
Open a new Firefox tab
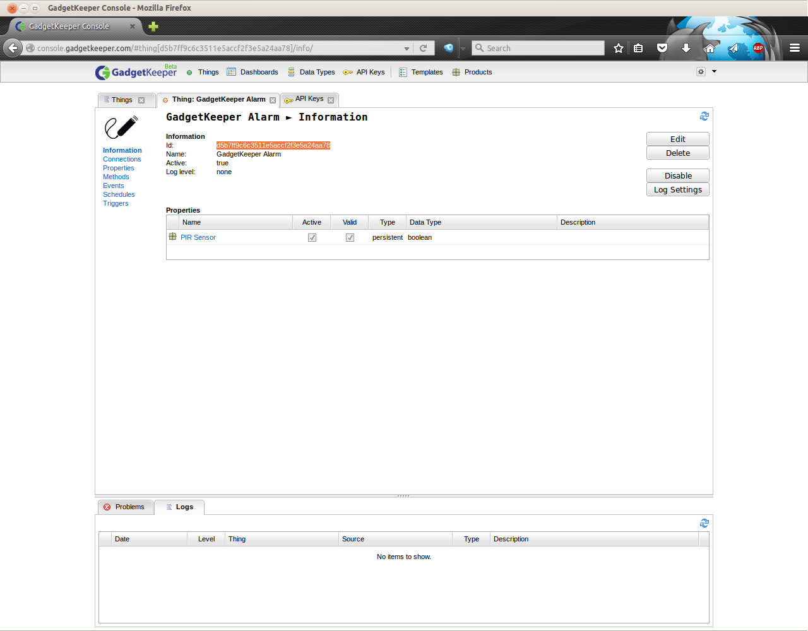pyautogui.click(x=153, y=27)
